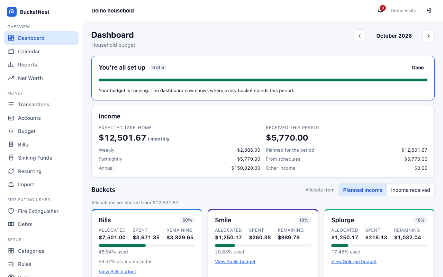443x277 pixels.
Task: Switch allocation to Planned income
Action: click(363, 190)
